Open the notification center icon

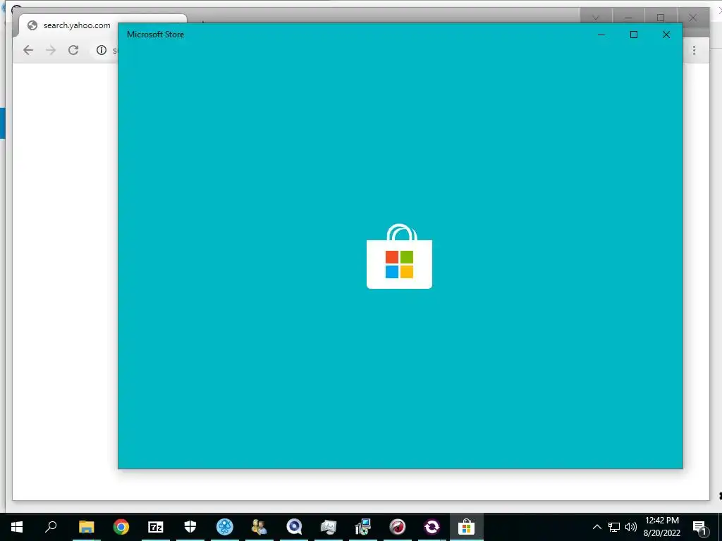699,528
